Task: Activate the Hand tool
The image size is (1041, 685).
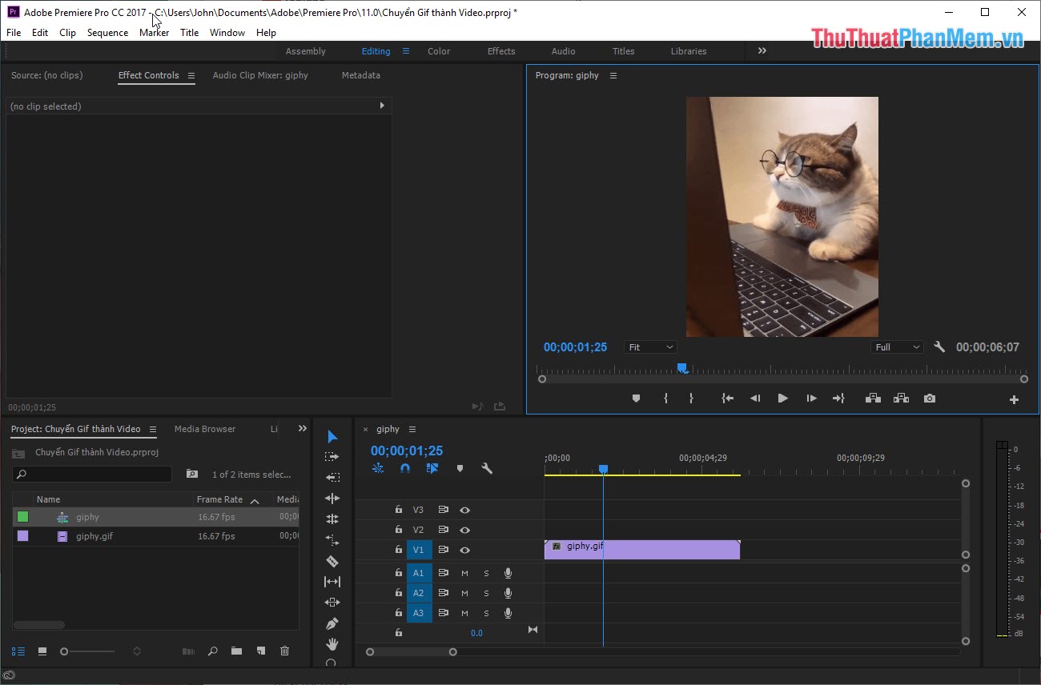Action: point(332,644)
